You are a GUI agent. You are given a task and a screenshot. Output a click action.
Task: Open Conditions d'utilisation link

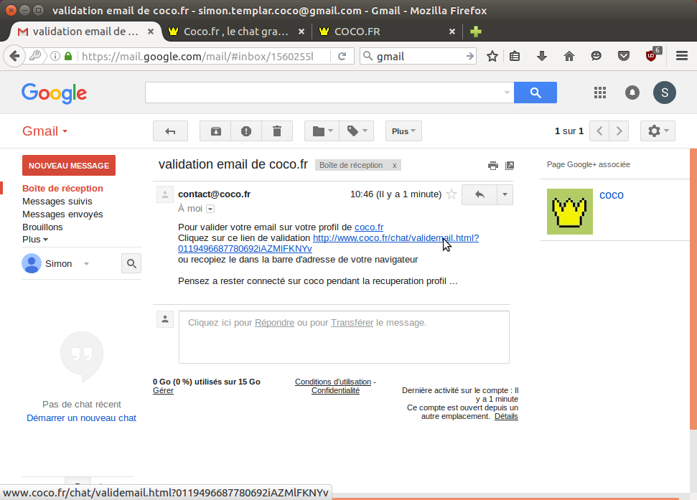333,382
